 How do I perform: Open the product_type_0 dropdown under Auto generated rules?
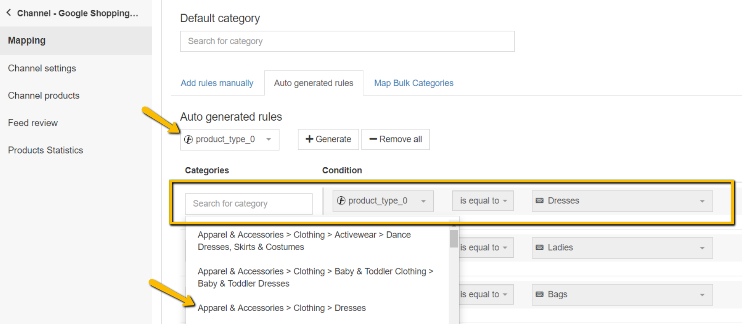coord(229,140)
